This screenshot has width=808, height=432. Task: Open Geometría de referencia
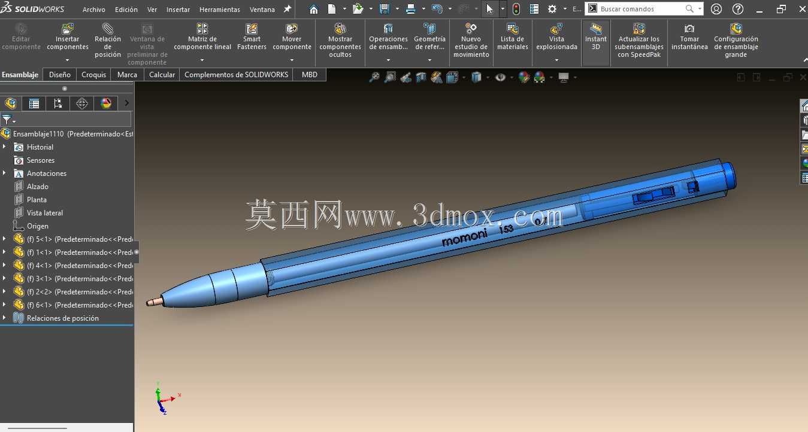[429, 36]
